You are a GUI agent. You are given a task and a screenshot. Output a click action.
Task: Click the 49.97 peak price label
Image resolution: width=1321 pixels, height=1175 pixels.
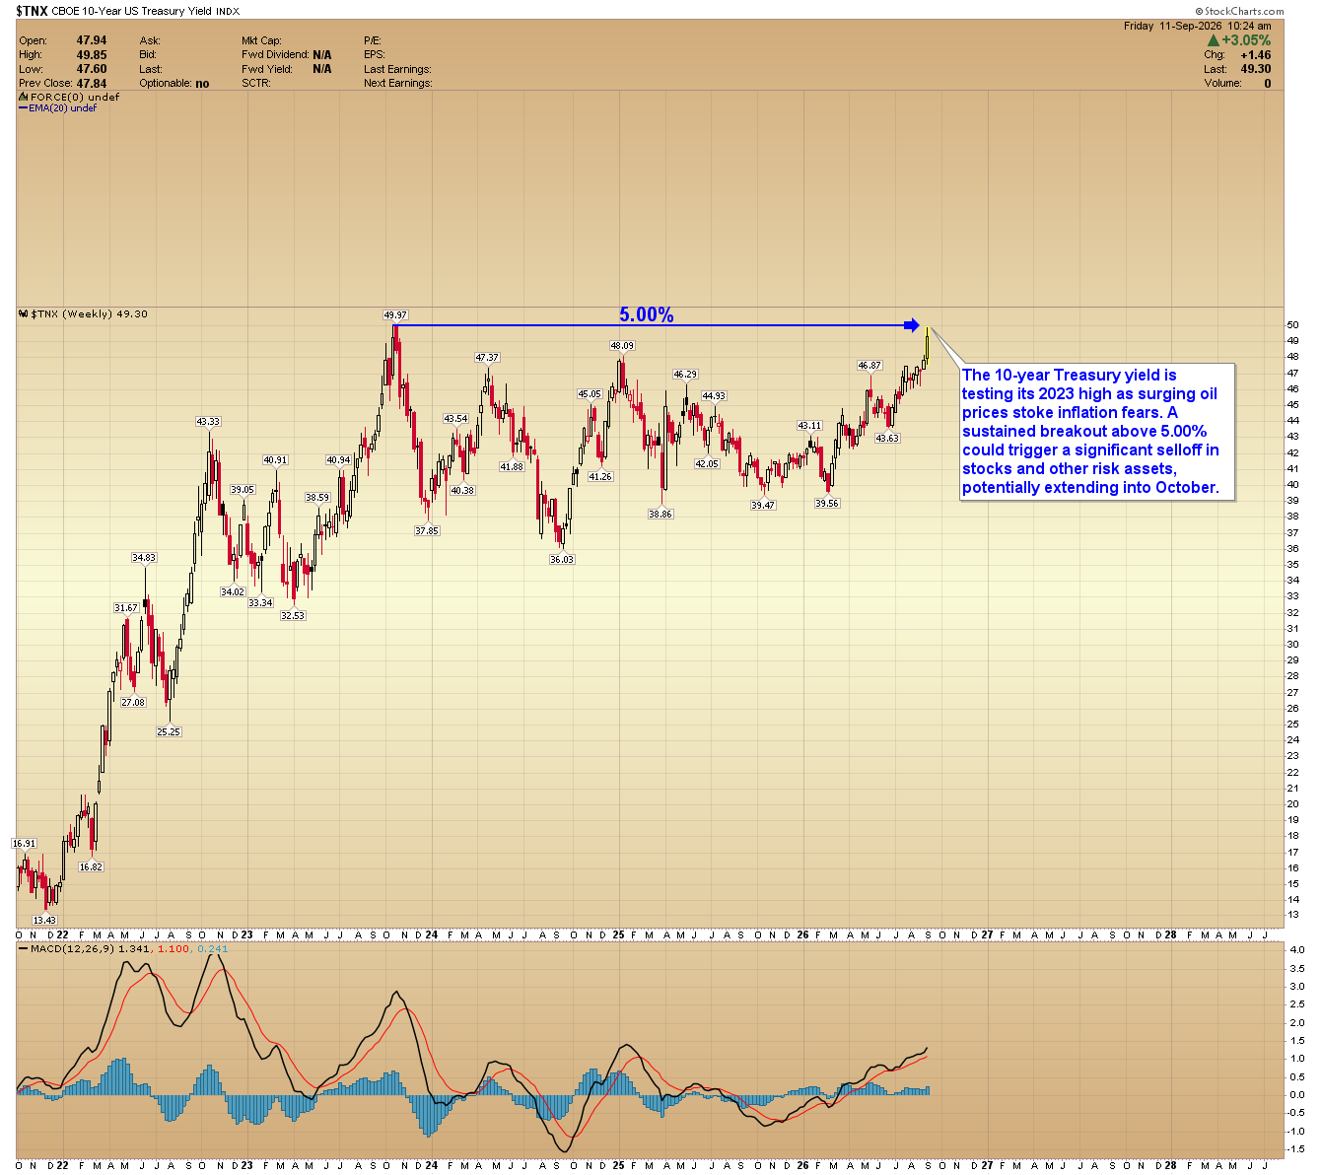click(395, 315)
